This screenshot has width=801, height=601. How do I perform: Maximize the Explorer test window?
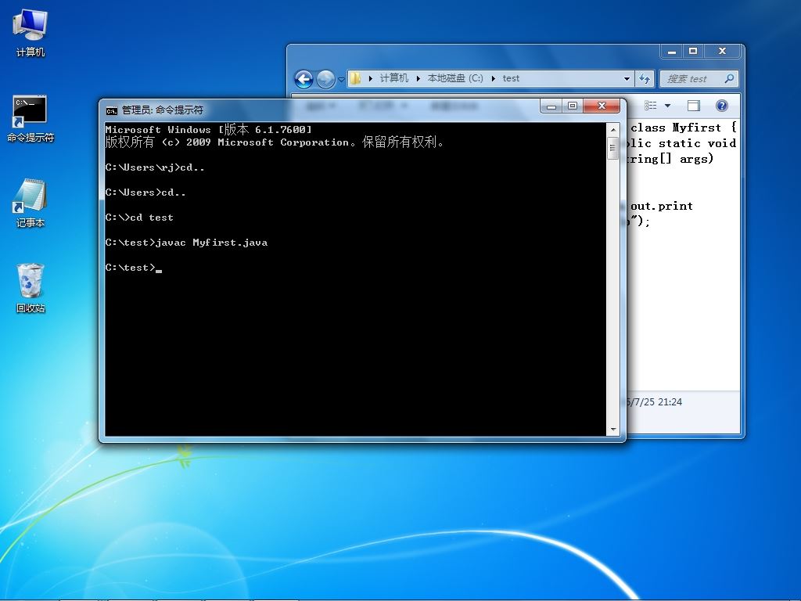[693, 51]
